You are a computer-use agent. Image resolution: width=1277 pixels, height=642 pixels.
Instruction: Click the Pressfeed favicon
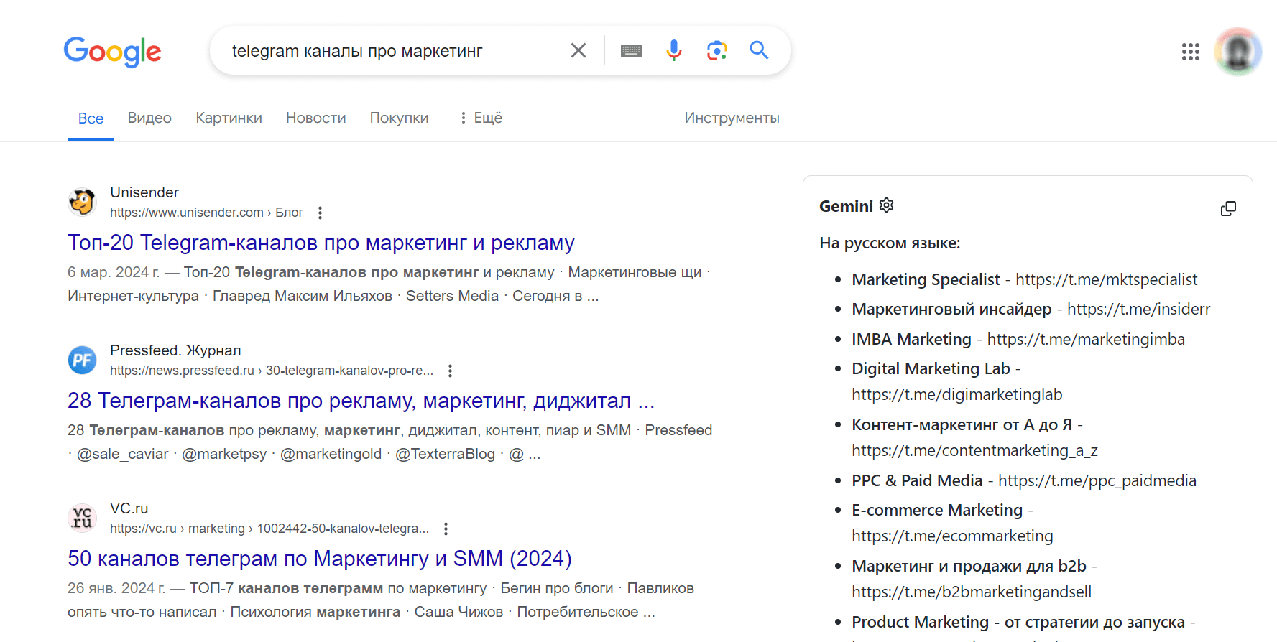pos(82,360)
